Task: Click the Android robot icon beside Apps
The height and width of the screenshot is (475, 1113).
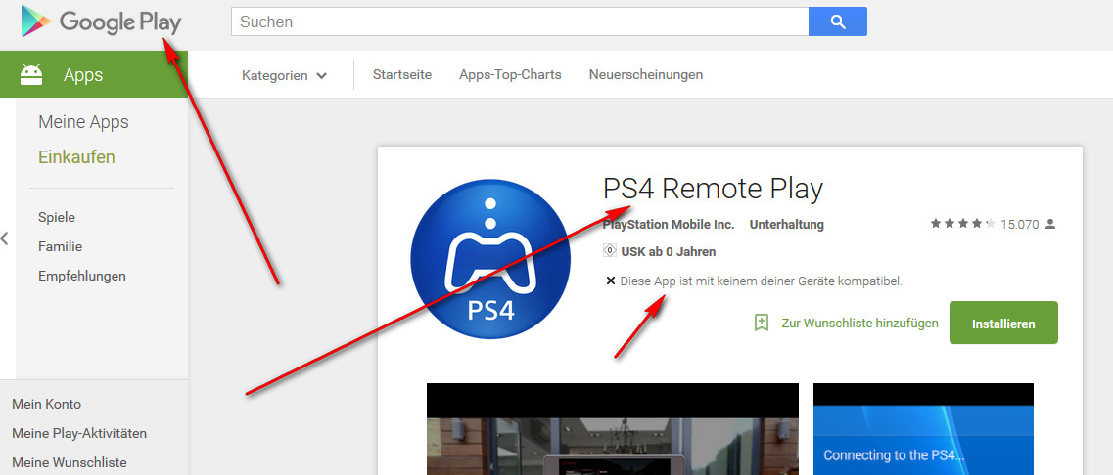Action: coord(31,74)
